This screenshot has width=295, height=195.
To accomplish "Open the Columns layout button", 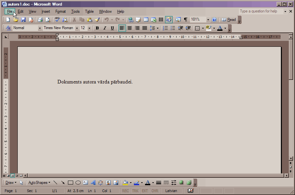I will pyautogui.click(x=161, y=20).
